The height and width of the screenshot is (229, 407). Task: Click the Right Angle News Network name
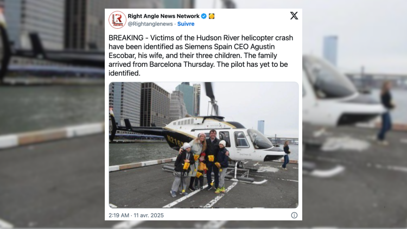pos(163,16)
